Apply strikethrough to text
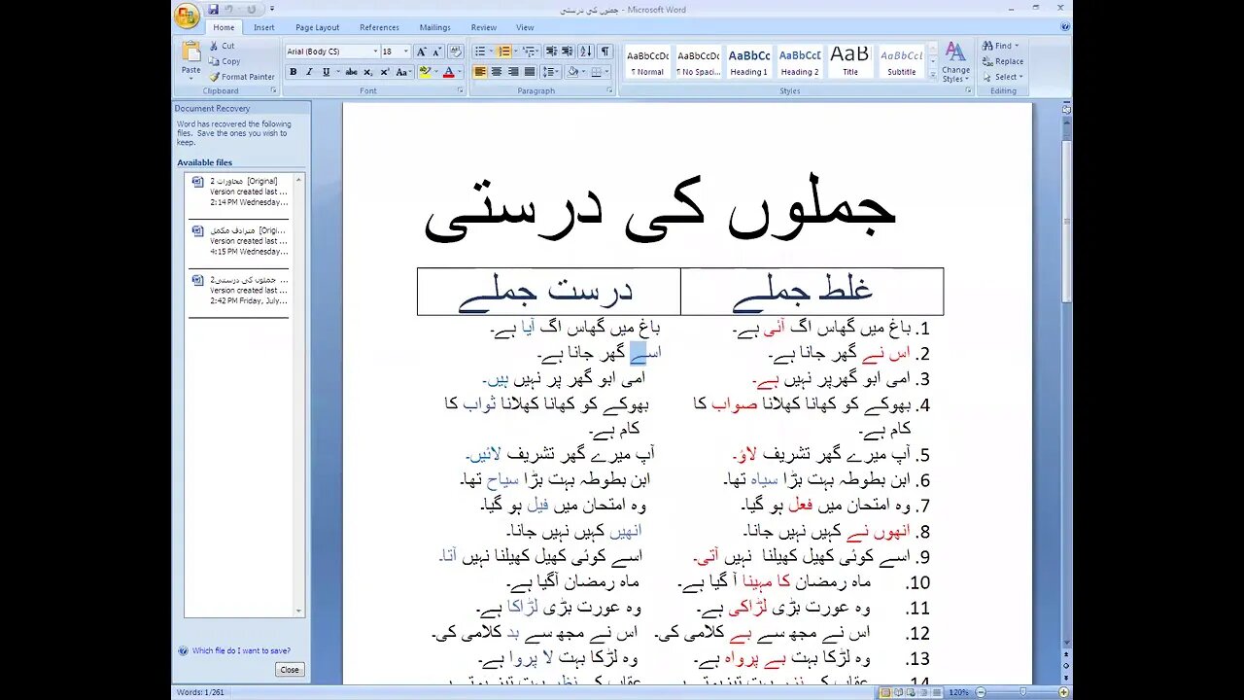 point(351,72)
